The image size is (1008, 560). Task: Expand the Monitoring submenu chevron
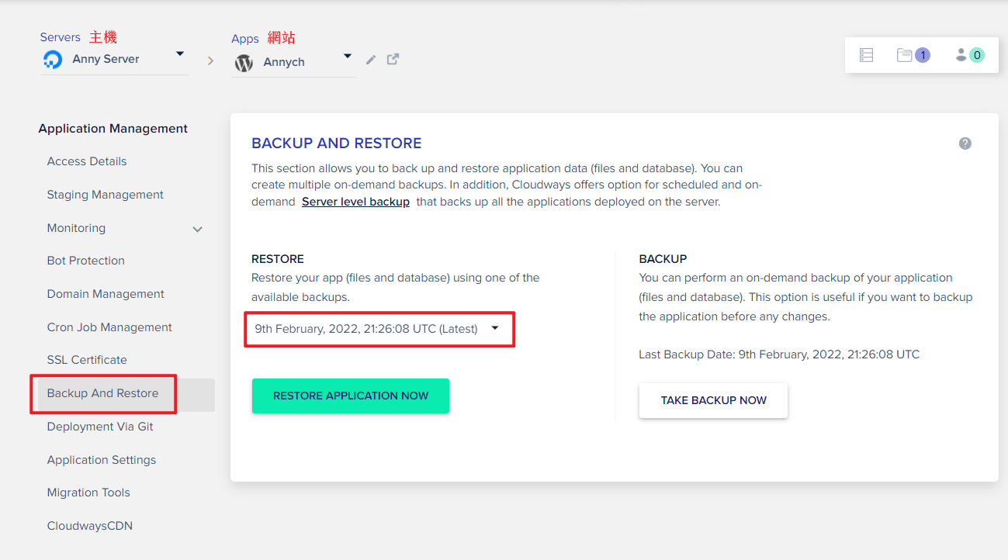(x=198, y=229)
